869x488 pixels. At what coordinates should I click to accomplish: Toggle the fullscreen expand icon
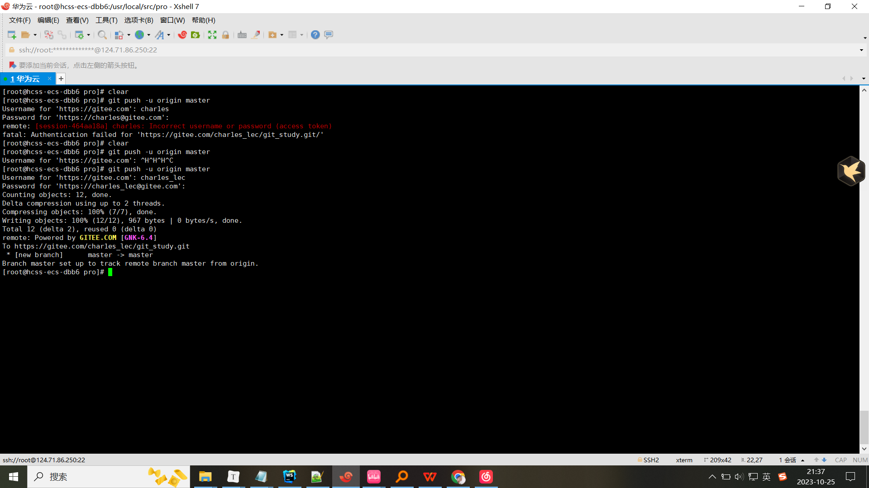click(212, 34)
